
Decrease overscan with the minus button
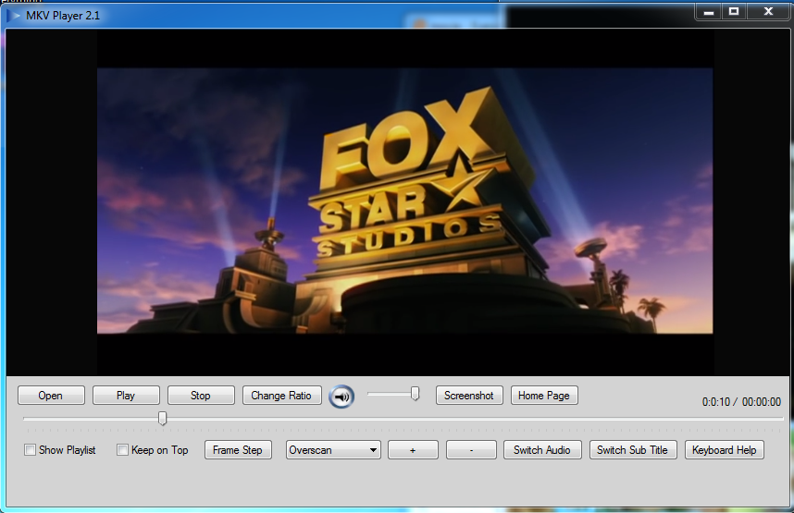tap(471, 450)
